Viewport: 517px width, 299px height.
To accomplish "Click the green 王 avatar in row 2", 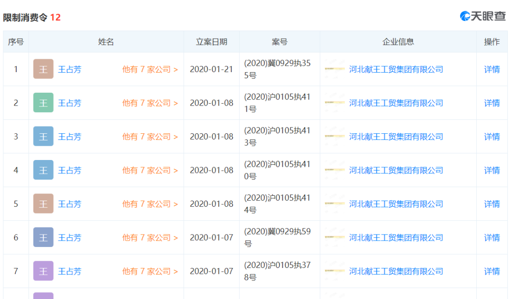I will point(43,103).
